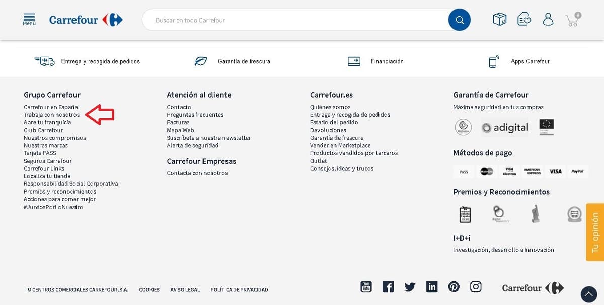Click the adigital trust badge
Image resolution: width=604 pixels, height=305 pixels.
coord(505,128)
